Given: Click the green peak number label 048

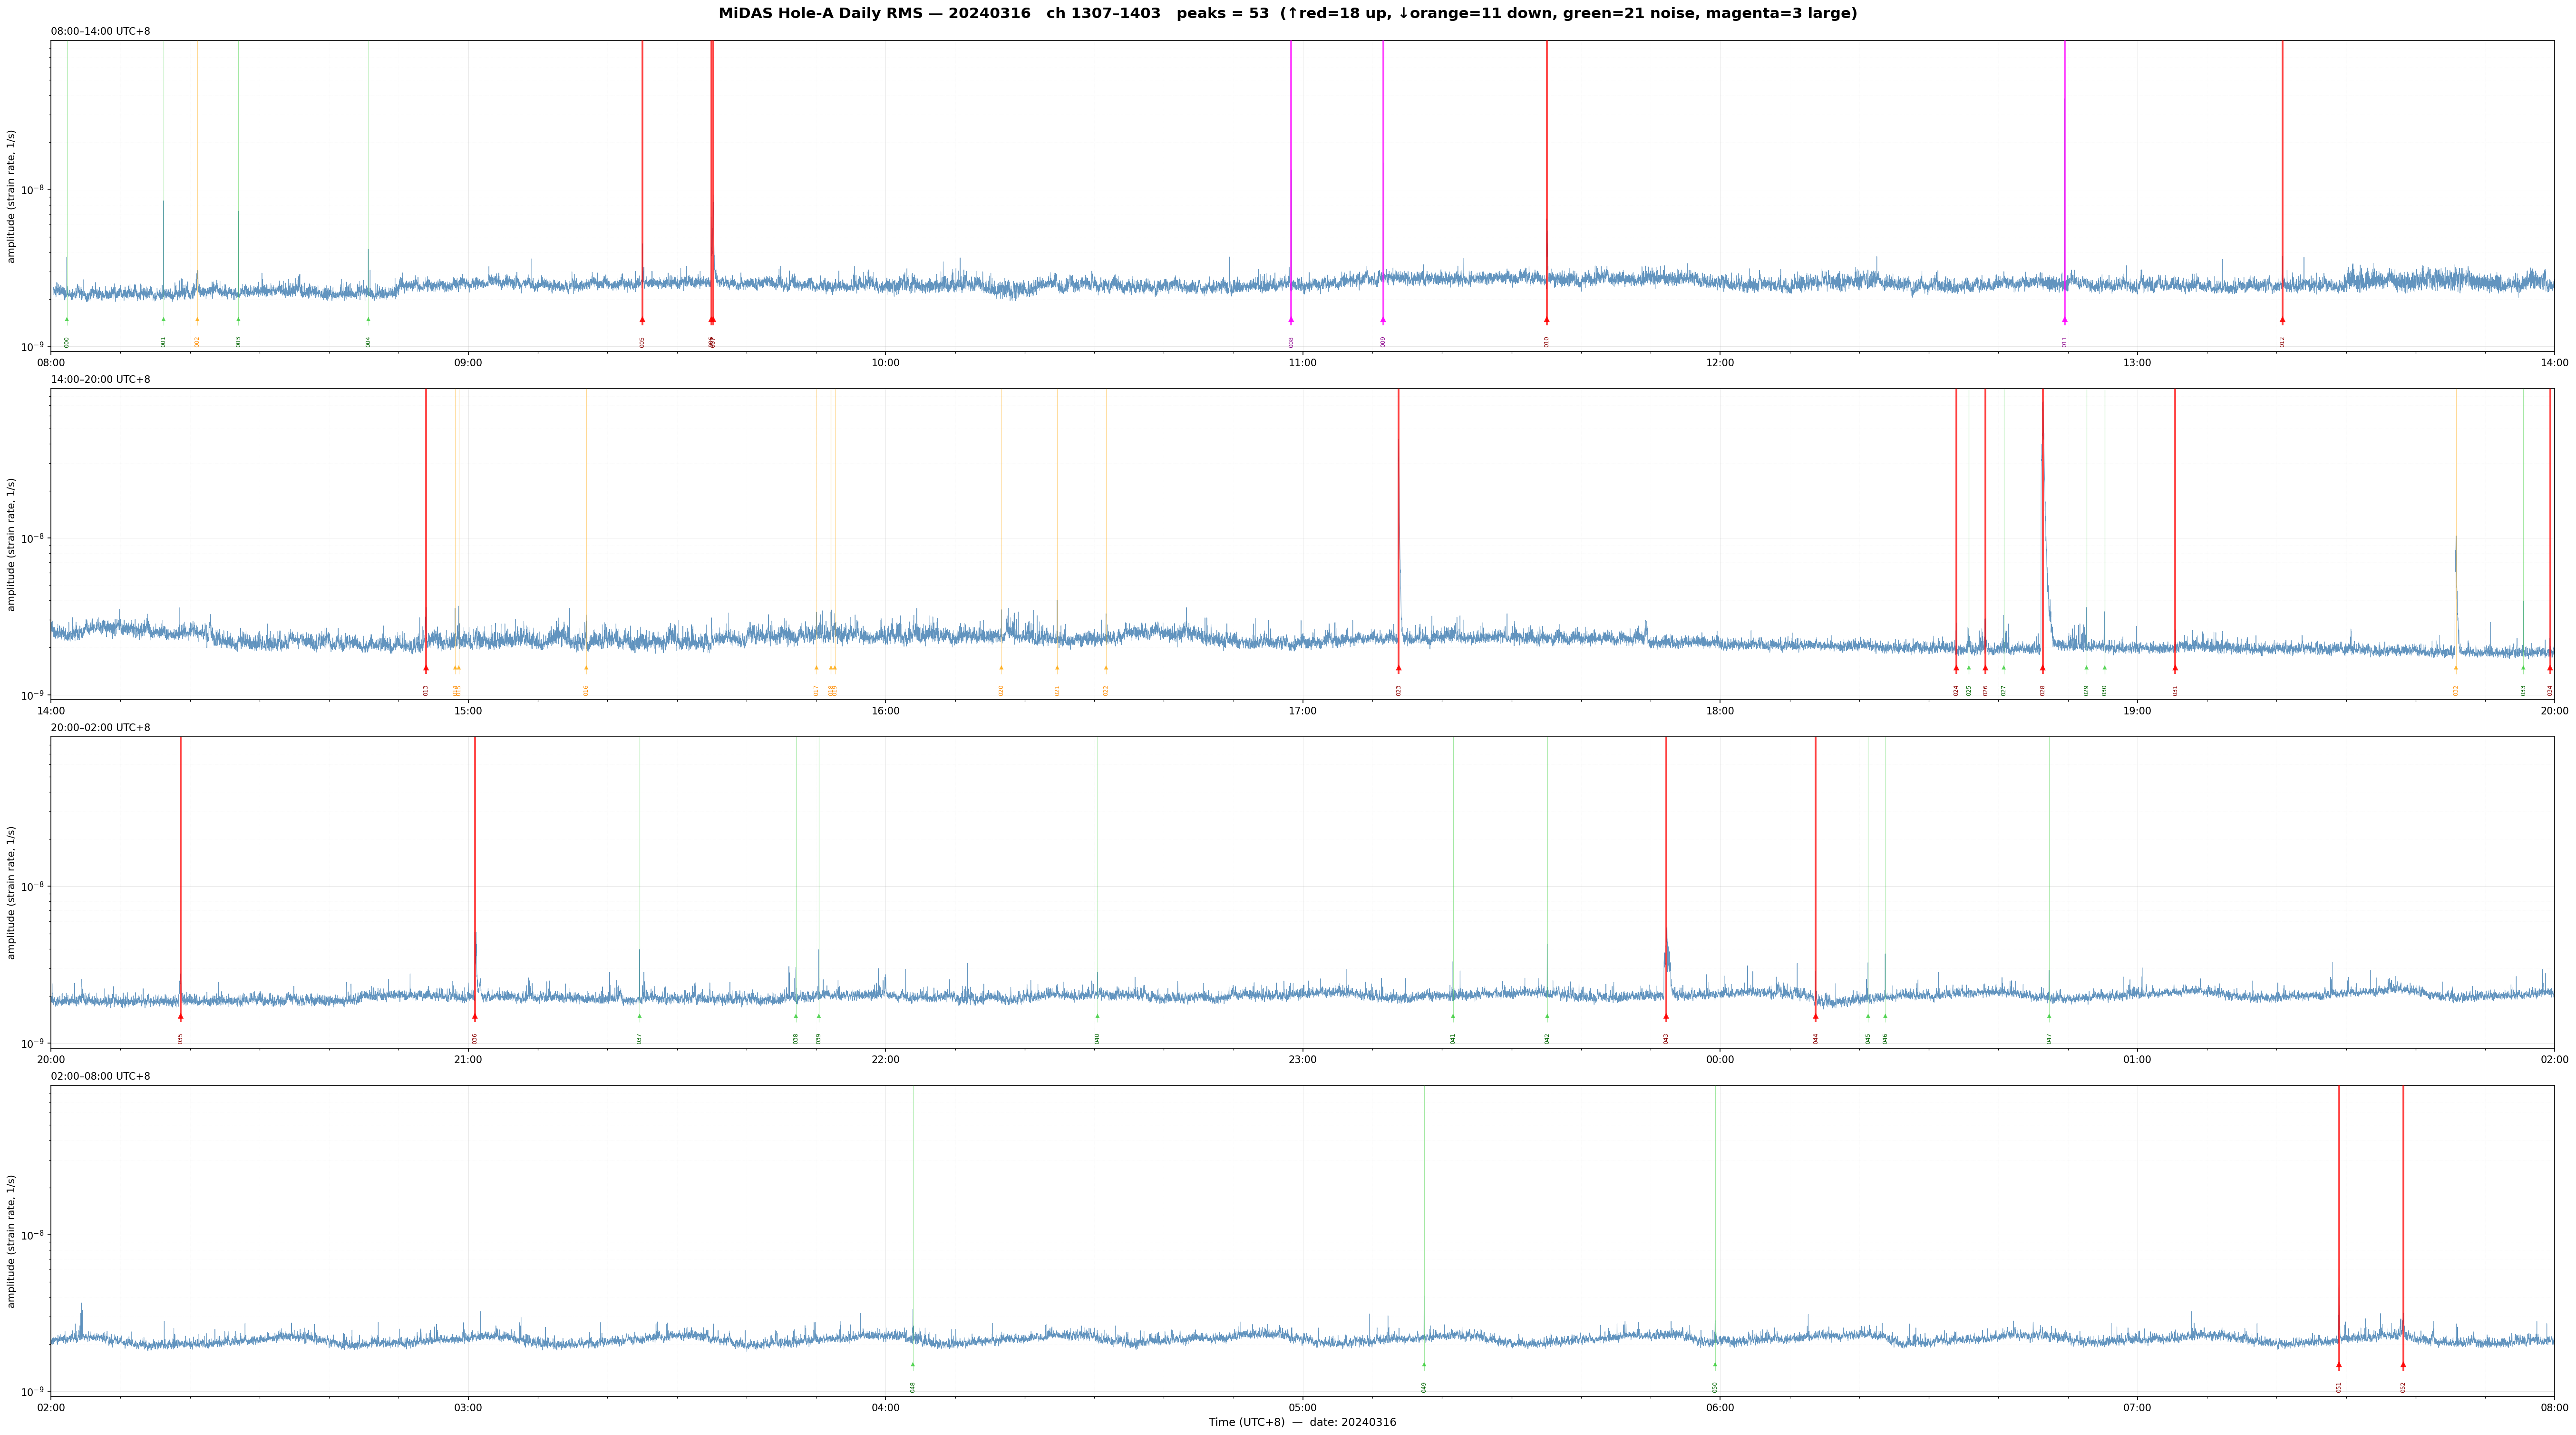Looking at the screenshot, I should point(913,1387).
